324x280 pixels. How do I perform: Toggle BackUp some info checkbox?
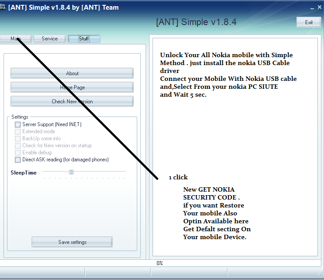pyautogui.click(x=18, y=138)
